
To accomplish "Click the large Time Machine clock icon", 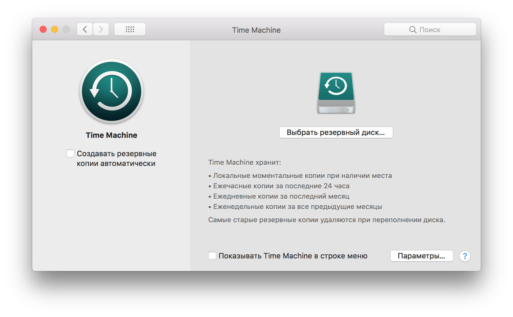I will click(x=112, y=91).
